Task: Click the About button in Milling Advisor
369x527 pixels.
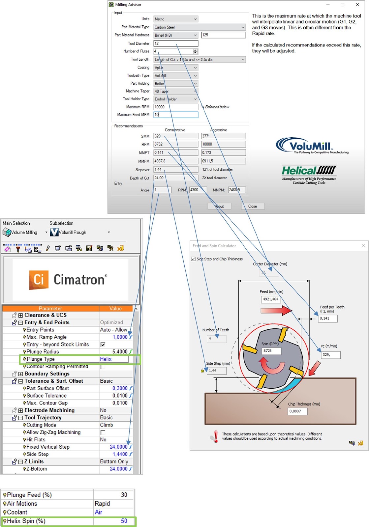Action: coord(219,206)
